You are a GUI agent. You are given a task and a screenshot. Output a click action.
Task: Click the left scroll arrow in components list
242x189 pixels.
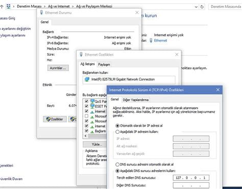[x=86, y=136]
